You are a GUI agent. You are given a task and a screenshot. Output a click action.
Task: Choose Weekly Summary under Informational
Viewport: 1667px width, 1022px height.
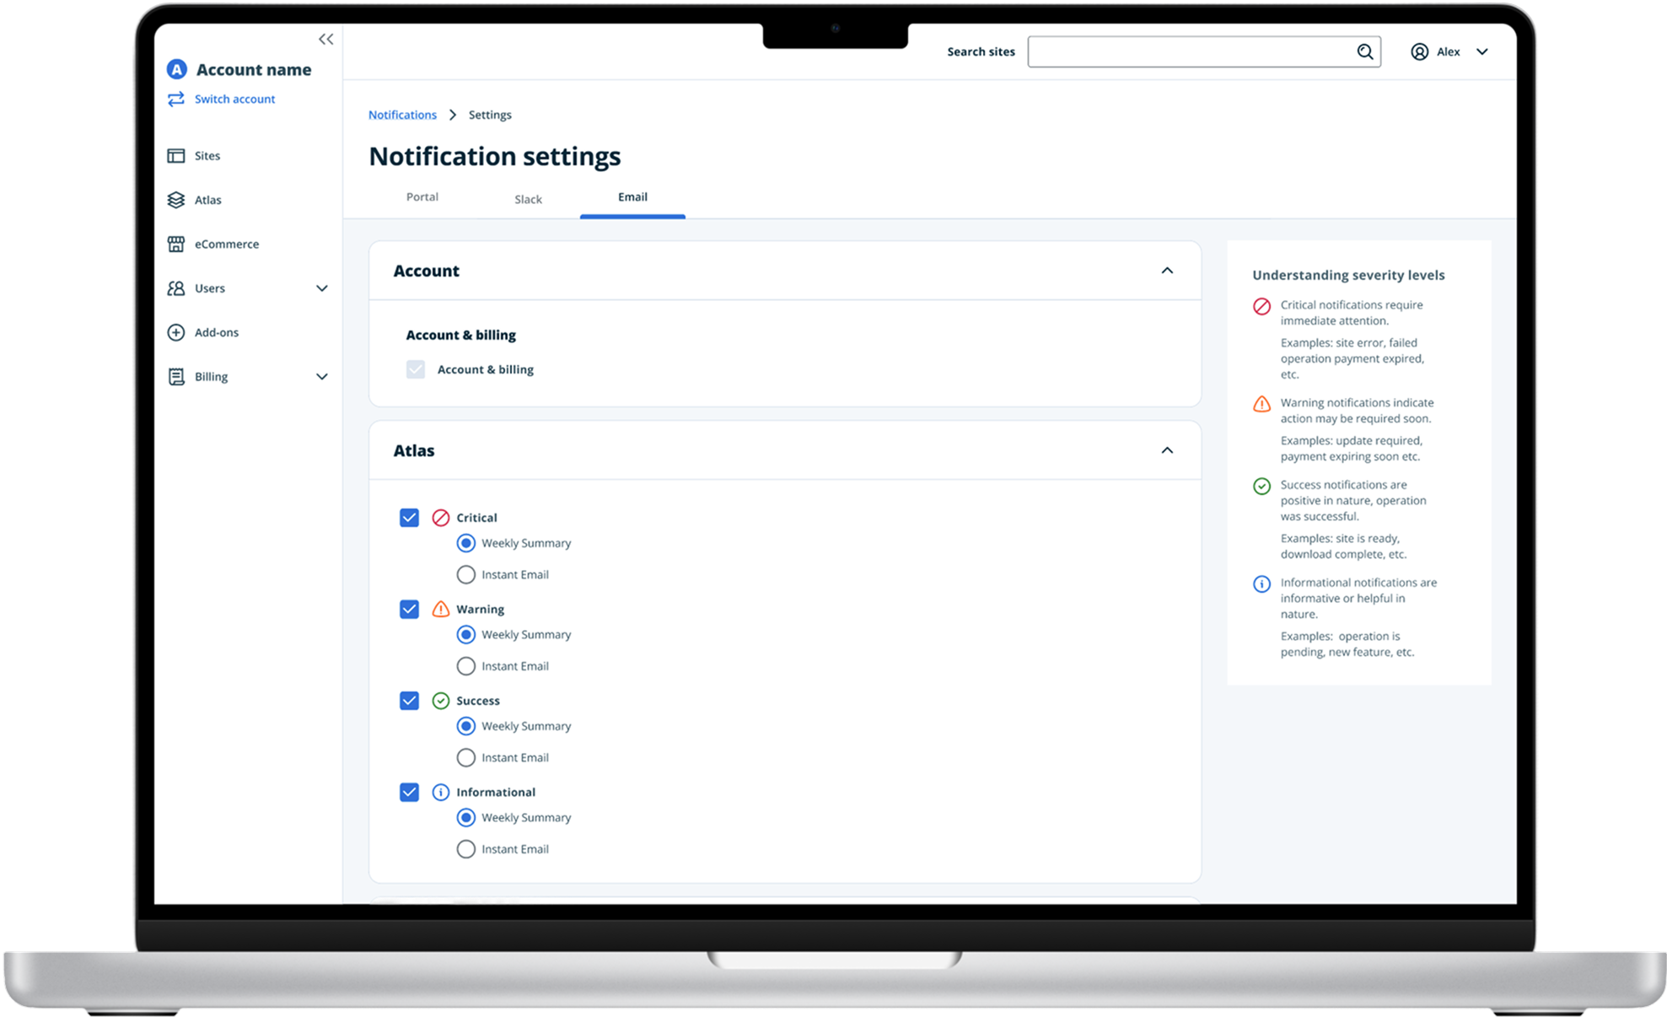click(465, 817)
